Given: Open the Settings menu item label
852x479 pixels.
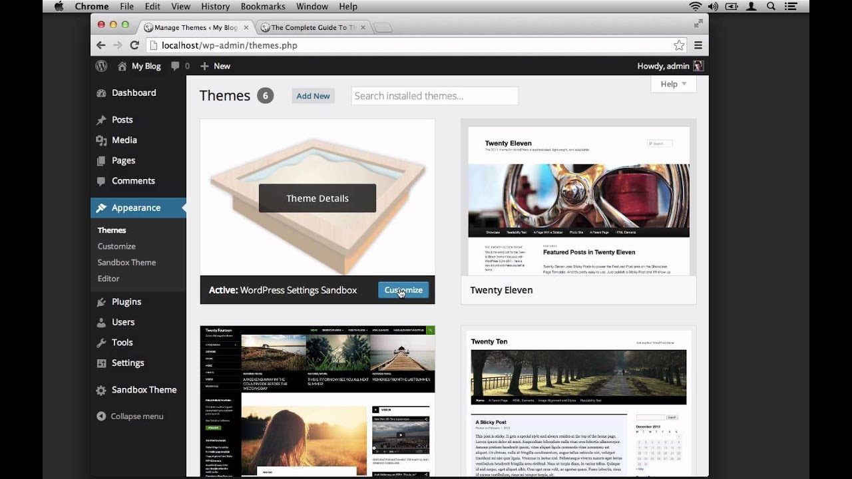Looking at the screenshot, I should tap(128, 363).
